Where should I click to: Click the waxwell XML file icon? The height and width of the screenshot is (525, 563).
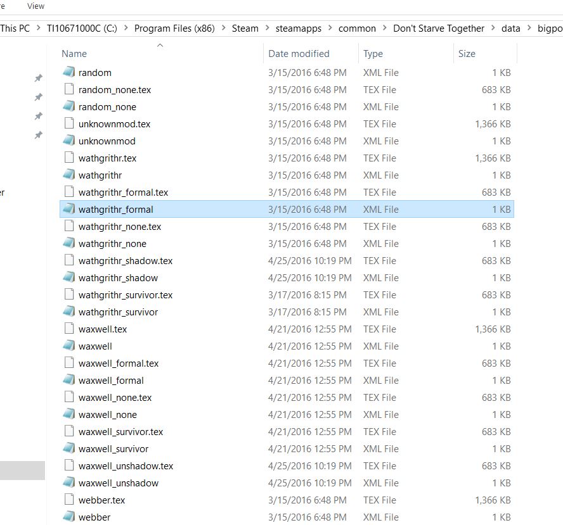point(69,346)
